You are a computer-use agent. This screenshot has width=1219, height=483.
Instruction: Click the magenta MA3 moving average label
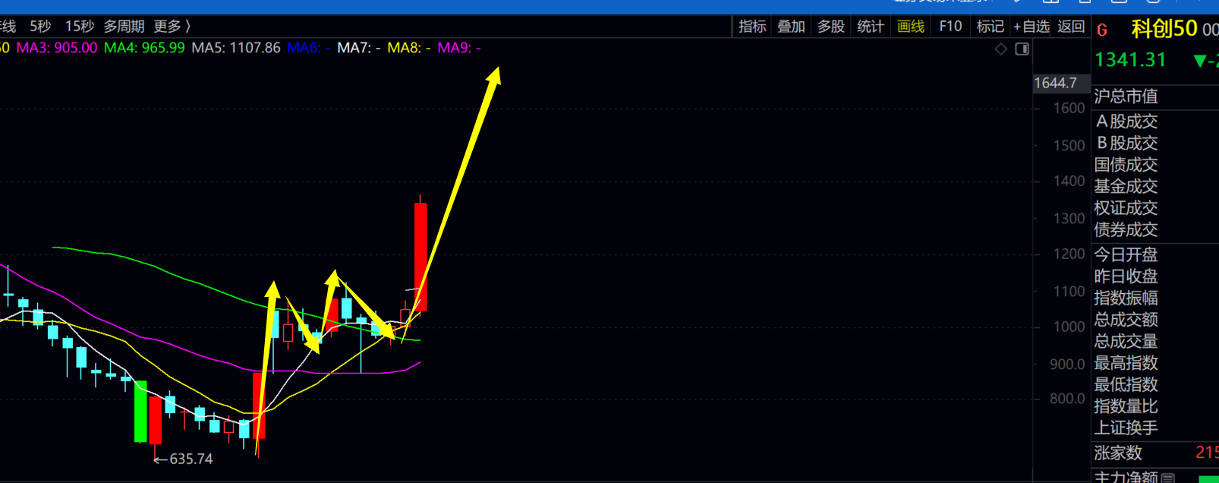tap(57, 48)
